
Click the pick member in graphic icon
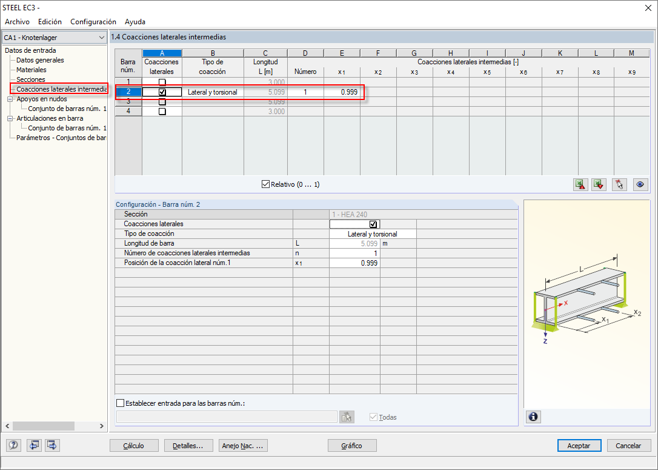[x=619, y=184]
